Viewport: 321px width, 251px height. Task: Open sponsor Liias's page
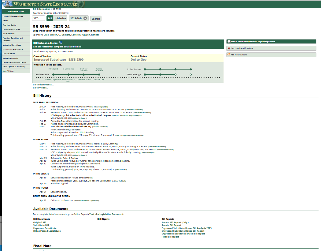pyautogui.click(x=46, y=35)
